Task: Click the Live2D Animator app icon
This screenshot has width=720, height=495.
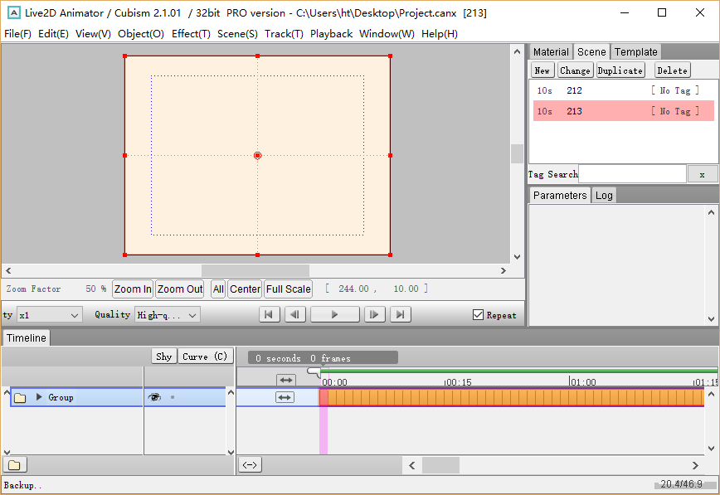Action: [14, 13]
